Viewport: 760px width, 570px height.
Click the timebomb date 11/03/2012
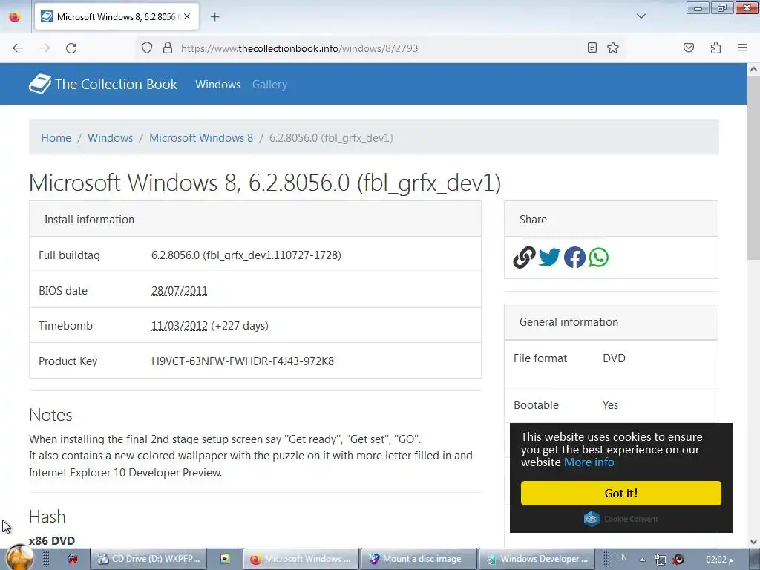[x=180, y=326]
